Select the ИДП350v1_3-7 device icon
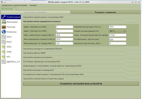 coord(4,62)
